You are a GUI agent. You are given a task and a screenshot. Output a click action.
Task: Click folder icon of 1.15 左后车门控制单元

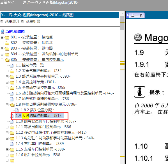point(12,149)
